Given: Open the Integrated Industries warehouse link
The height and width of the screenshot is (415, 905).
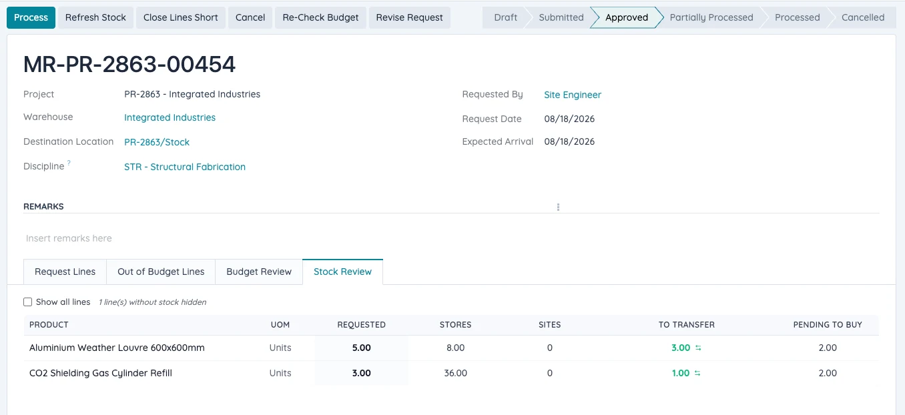Looking at the screenshot, I should (x=170, y=117).
